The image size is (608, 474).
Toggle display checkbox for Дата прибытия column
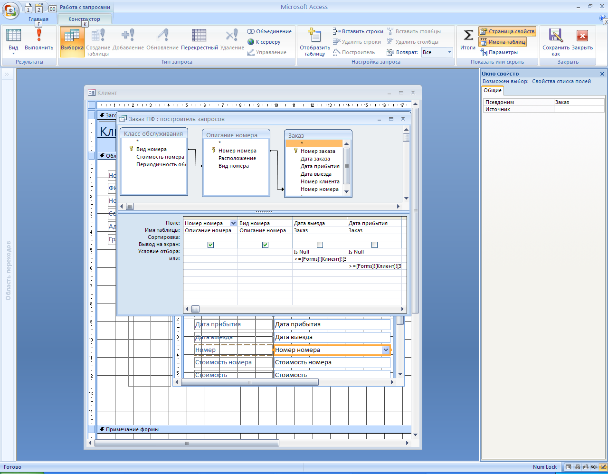click(x=374, y=245)
